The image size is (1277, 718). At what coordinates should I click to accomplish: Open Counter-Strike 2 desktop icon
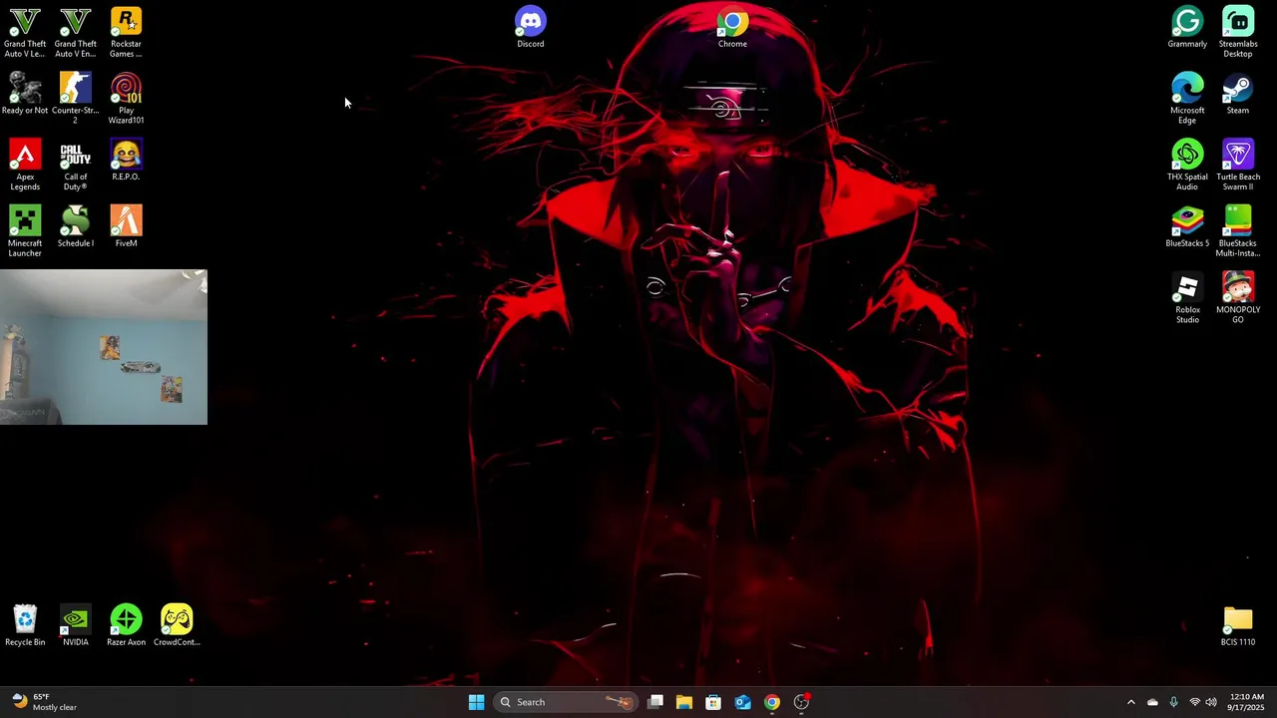click(x=76, y=99)
